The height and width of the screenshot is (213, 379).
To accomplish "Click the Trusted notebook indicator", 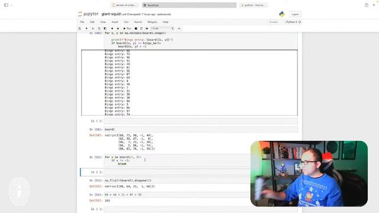I will pos(274,22).
